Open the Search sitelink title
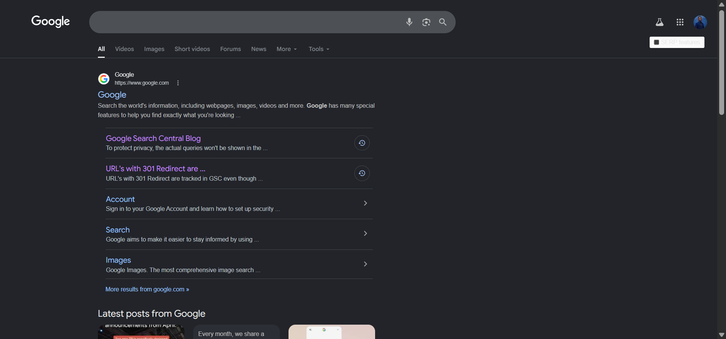The image size is (726, 339). pyautogui.click(x=118, y=230)
